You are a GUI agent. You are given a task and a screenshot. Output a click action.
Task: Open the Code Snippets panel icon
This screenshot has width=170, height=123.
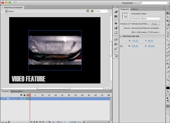tap(116, 39)
